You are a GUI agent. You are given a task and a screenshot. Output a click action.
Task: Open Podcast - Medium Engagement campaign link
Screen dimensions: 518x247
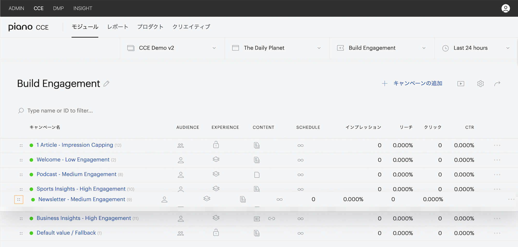(x=76, y=174)
